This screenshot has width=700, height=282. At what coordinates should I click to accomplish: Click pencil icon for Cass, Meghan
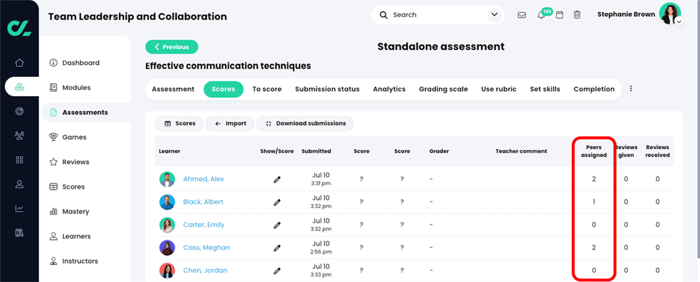[x=277, y=248]
